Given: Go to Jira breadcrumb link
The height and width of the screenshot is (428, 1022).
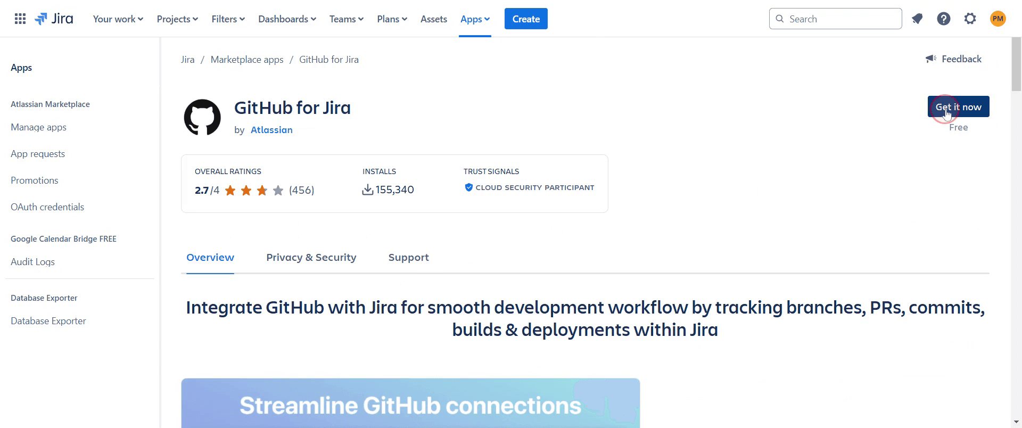Looking at the screenshot, I should pos(187,60).
